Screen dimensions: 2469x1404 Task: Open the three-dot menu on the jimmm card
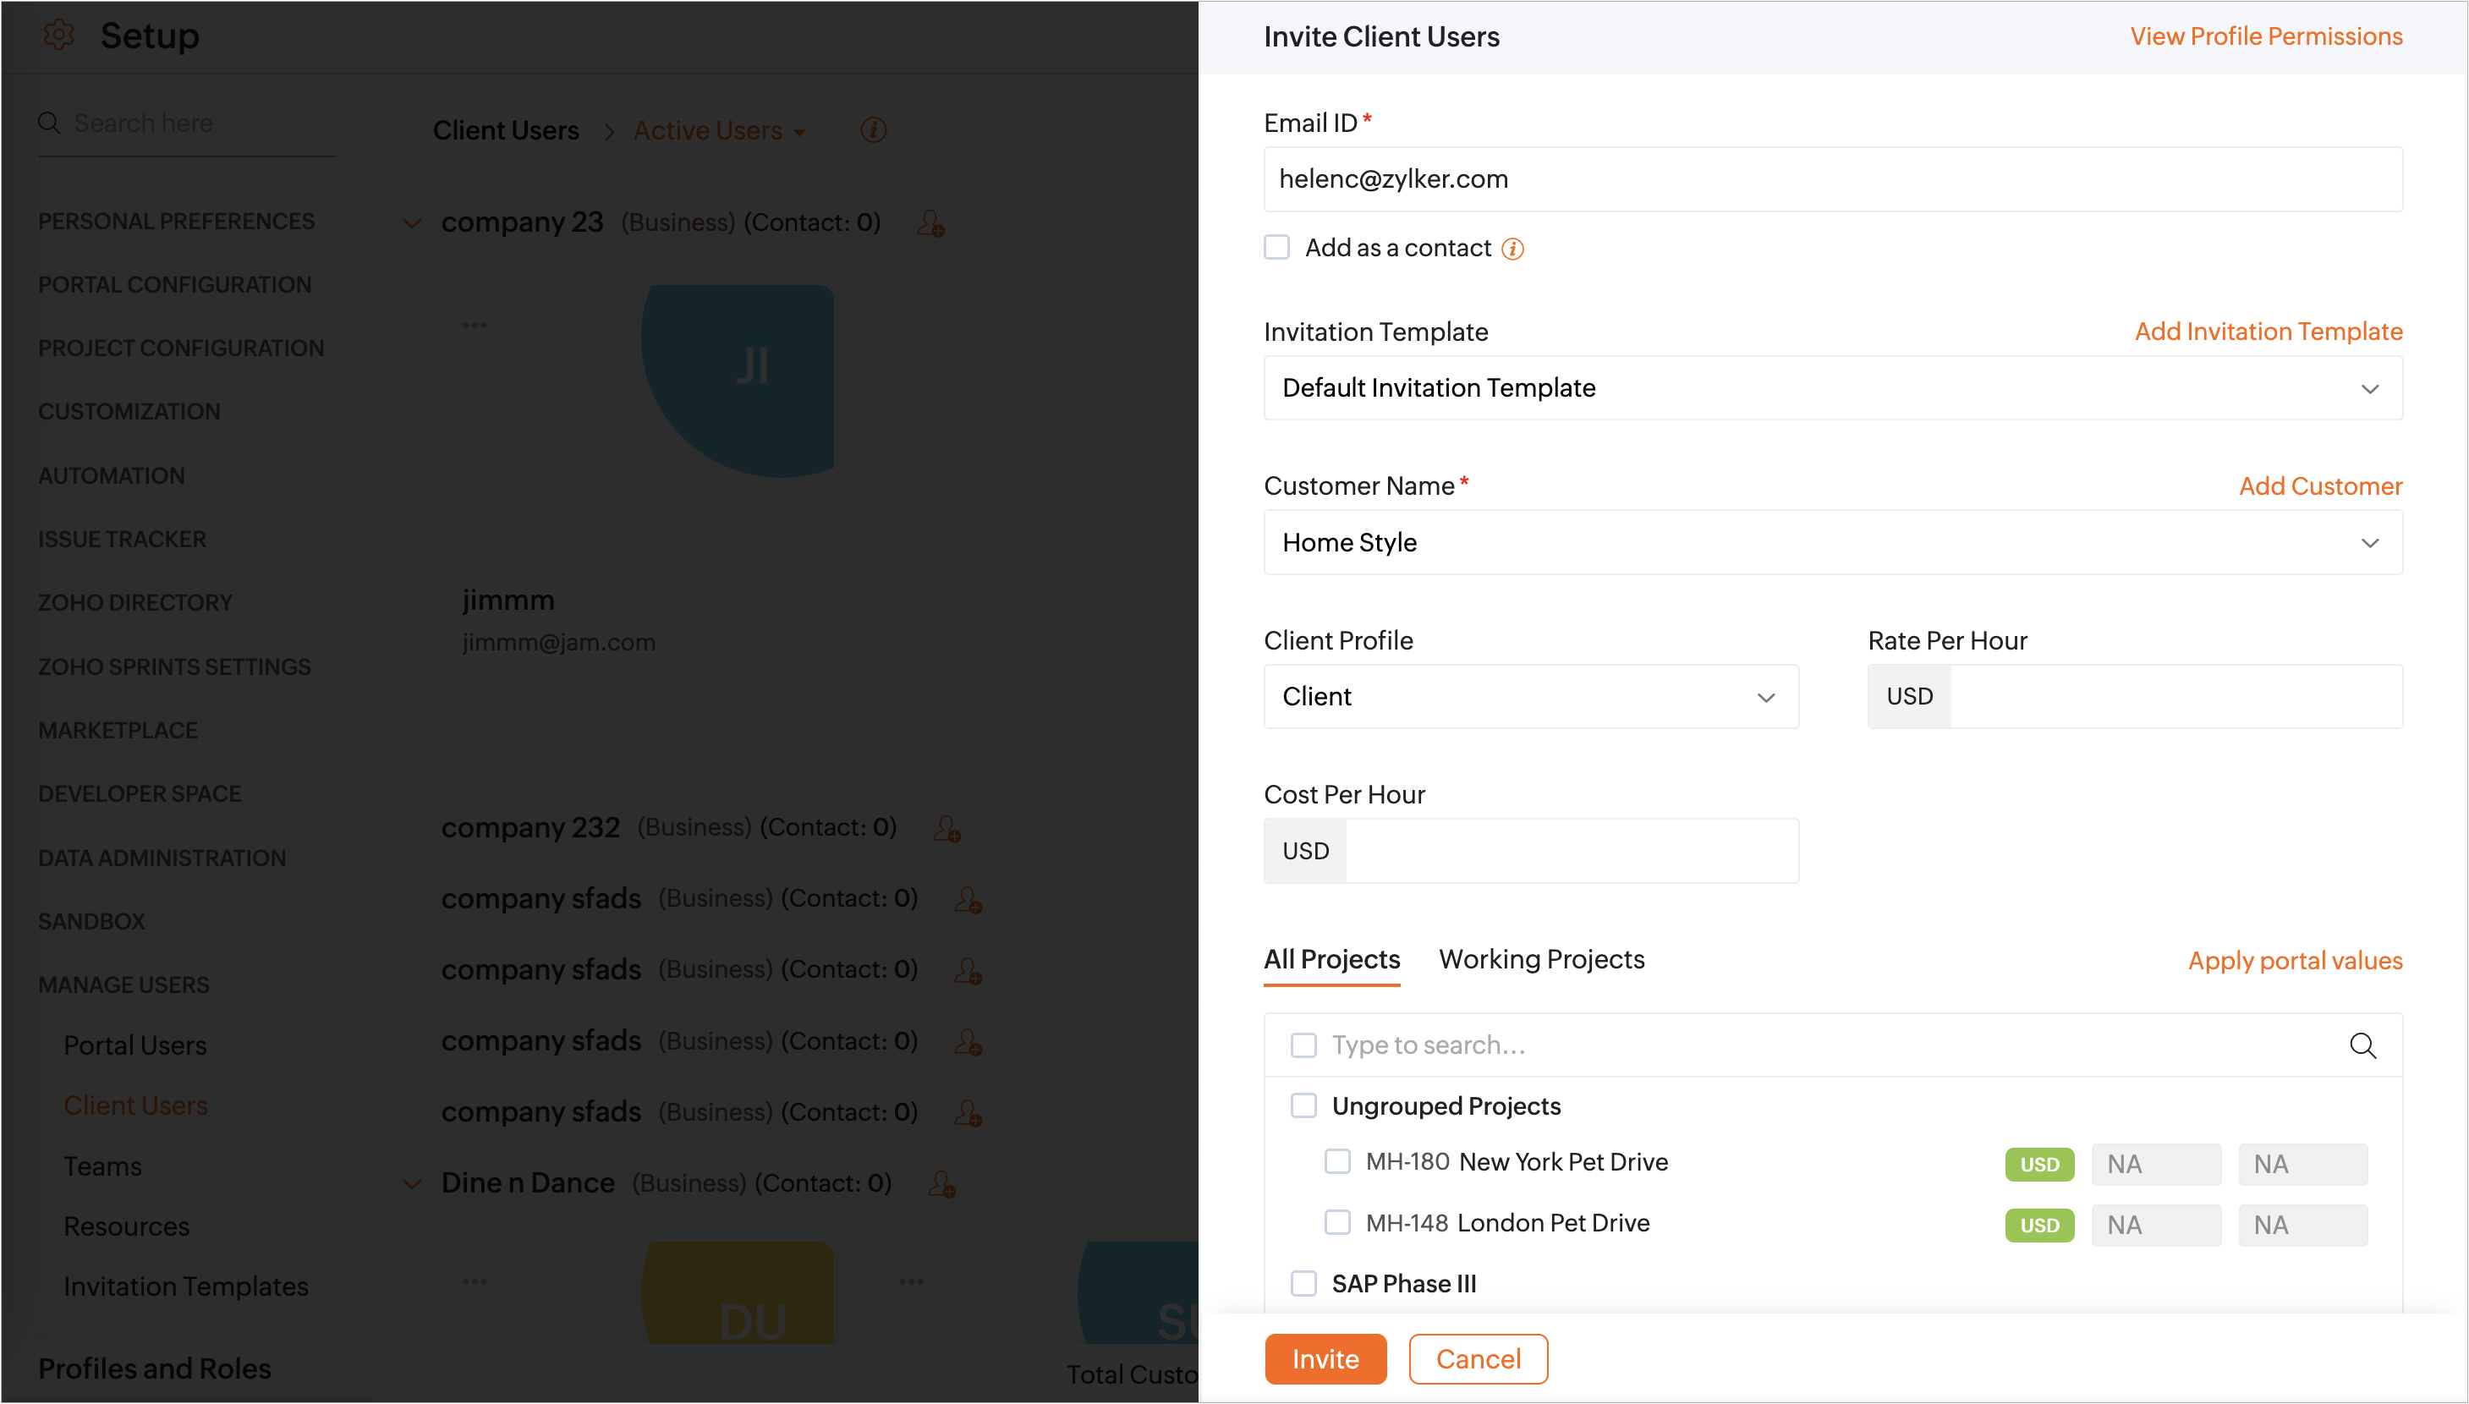475,325
